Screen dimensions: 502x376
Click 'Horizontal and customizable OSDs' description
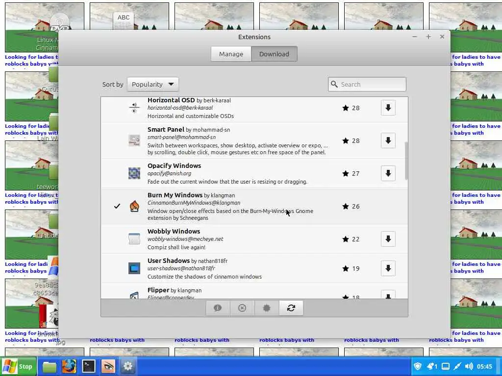click(191, 116)
